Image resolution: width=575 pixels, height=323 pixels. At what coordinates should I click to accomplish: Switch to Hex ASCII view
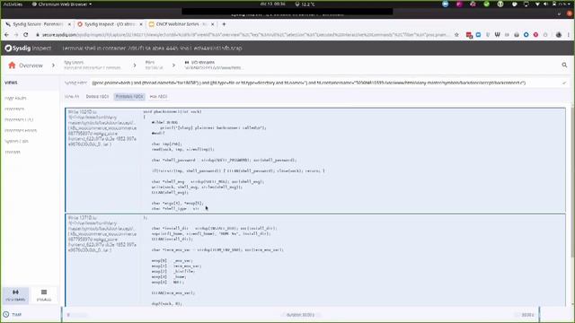(159, 96)
